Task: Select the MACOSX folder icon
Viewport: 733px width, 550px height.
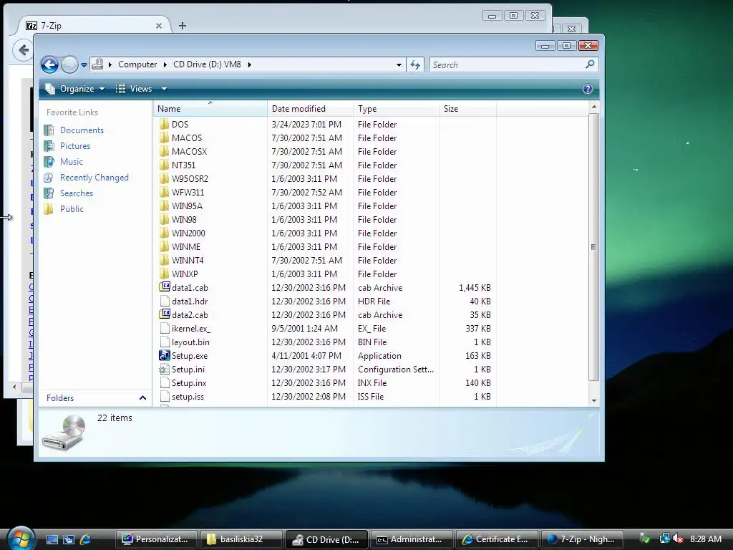Action: [x=164, y=152]
